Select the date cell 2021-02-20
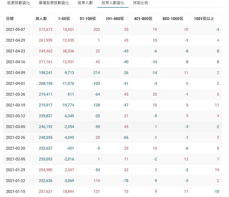 [x=16, y=148]
